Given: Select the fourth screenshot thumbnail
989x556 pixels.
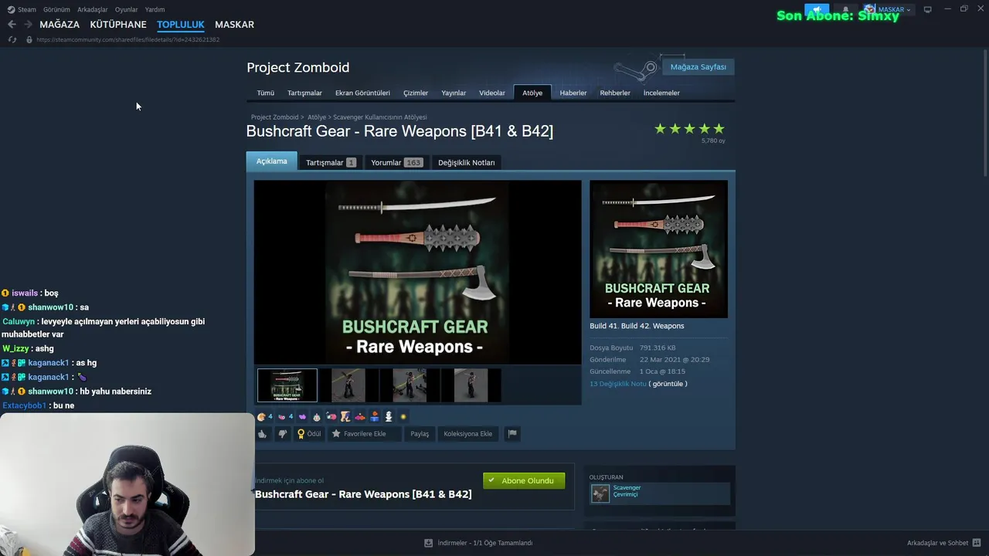Looking at the screenshot, I should coord(471,385).
